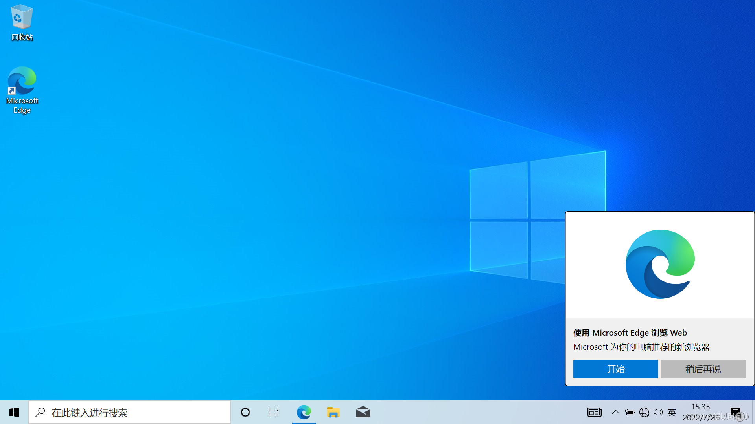Click the Show desktop strip
The image size is (755, 424).
pos(753,412)
